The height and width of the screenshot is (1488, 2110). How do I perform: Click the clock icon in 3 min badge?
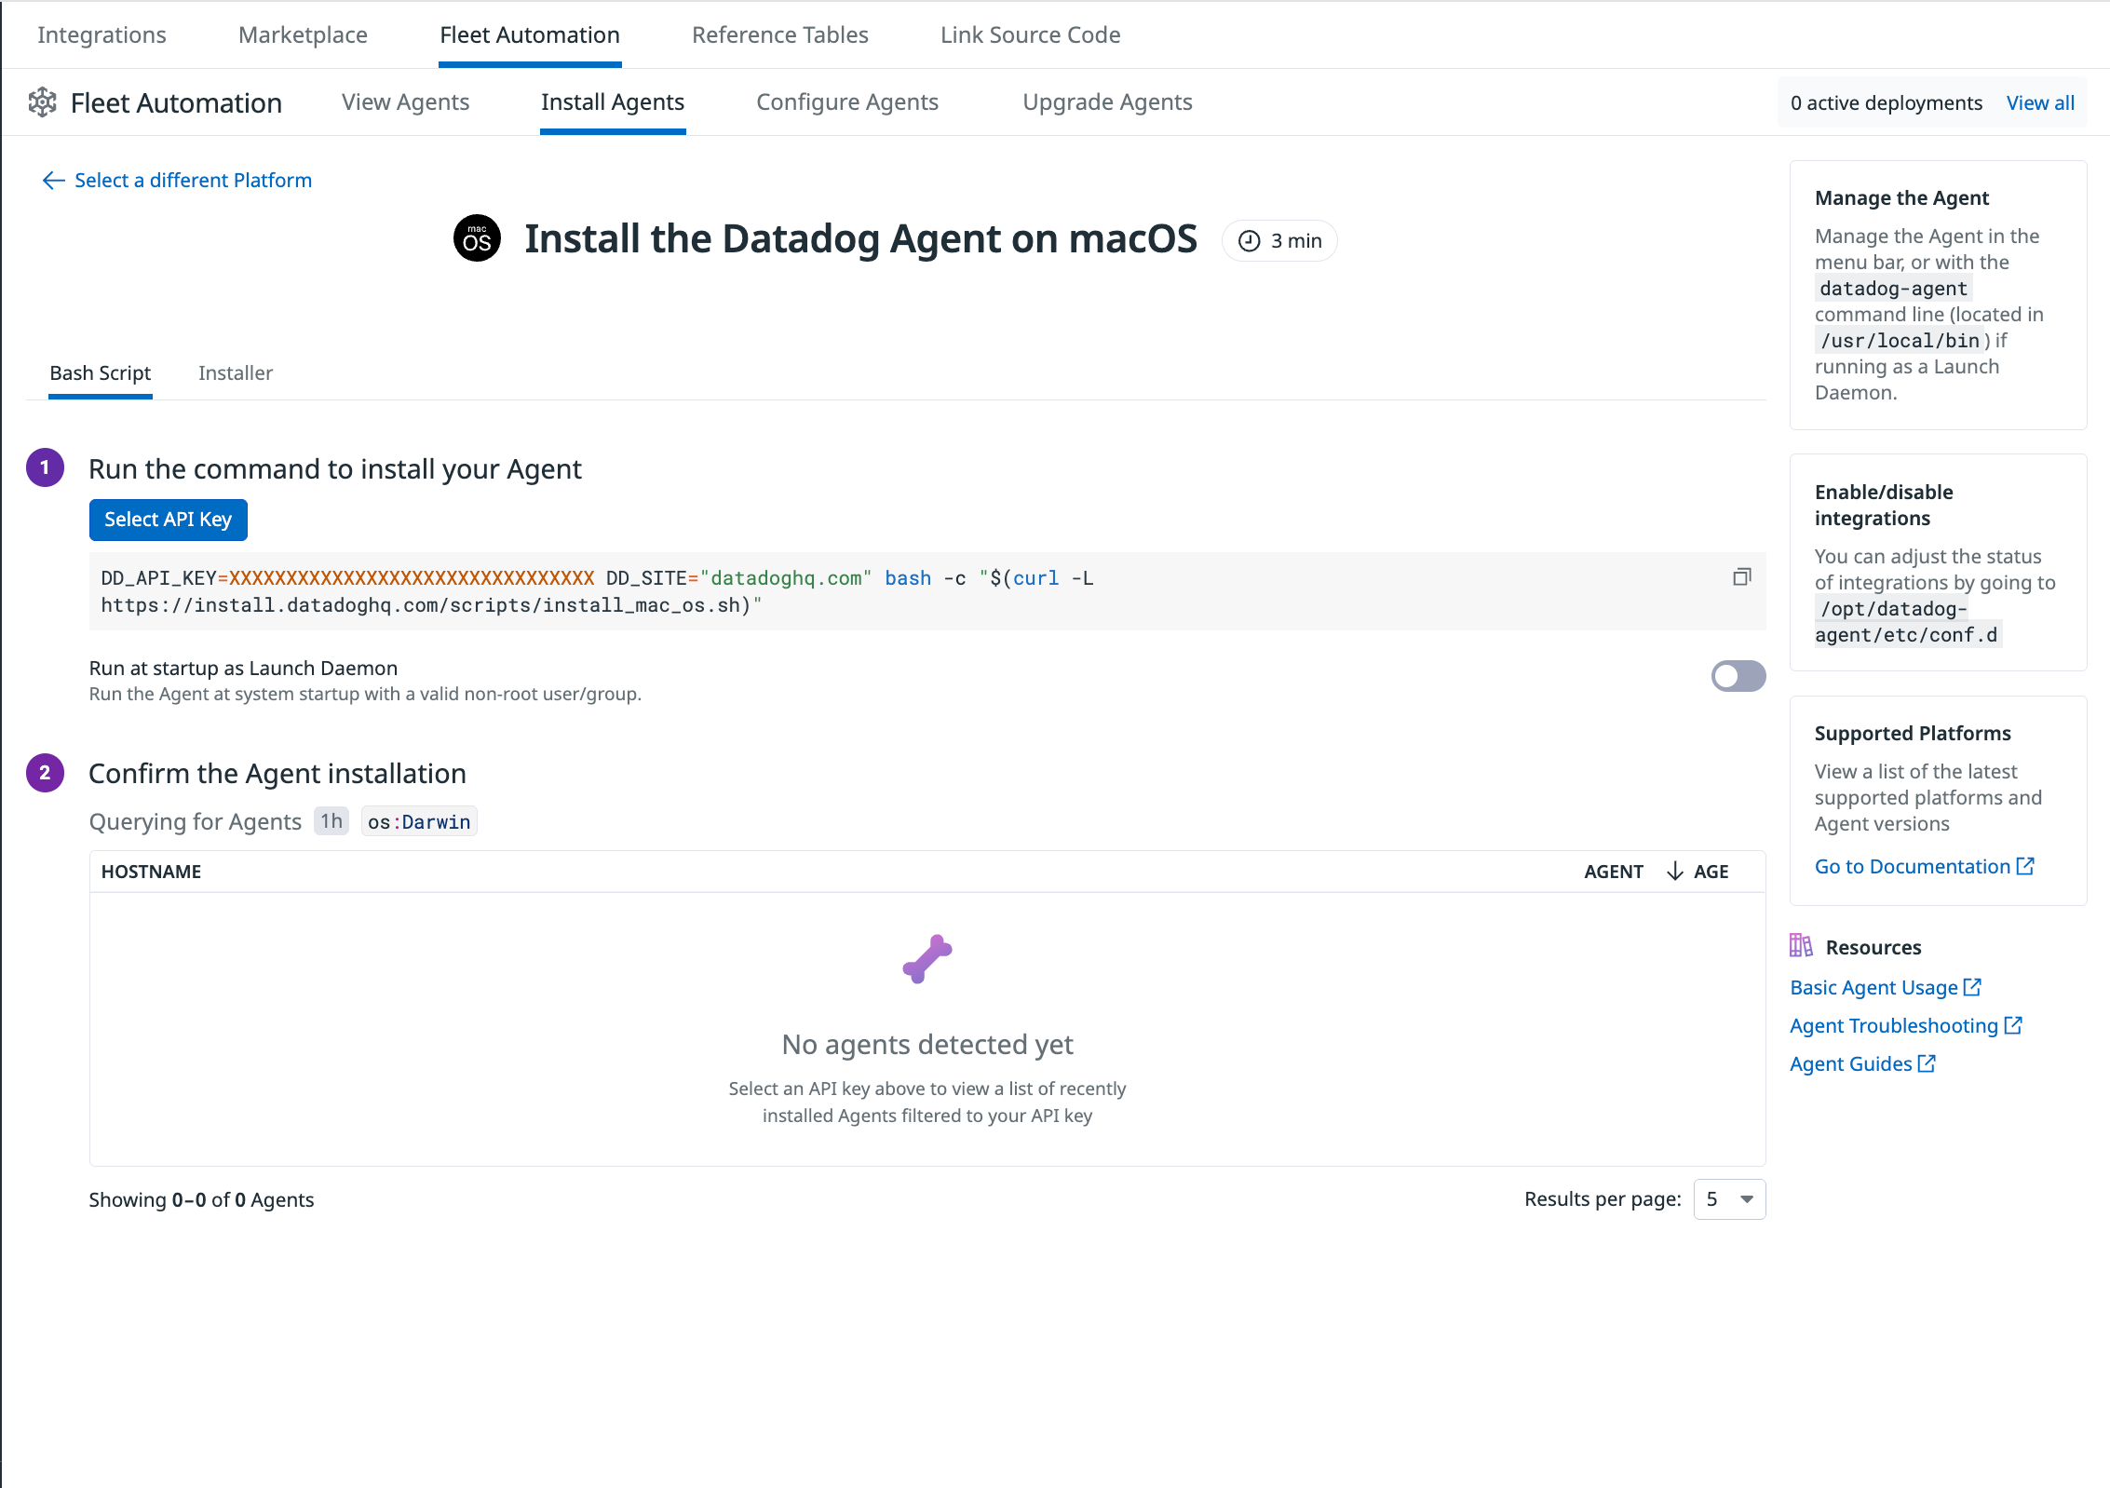pos(1249,241)
